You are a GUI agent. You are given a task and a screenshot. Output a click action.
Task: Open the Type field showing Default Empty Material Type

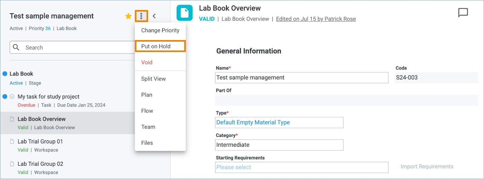(279, 123)
